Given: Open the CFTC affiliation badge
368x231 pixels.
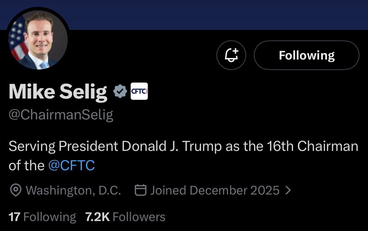Looking at the screenshot, I should [139, 91].
